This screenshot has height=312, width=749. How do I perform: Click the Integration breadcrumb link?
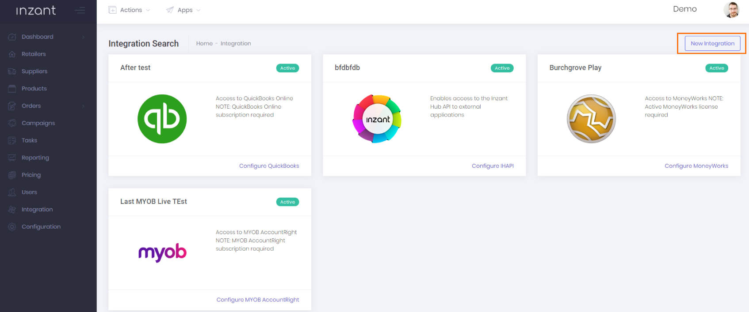pyautogui.click(x=236, y=43)
